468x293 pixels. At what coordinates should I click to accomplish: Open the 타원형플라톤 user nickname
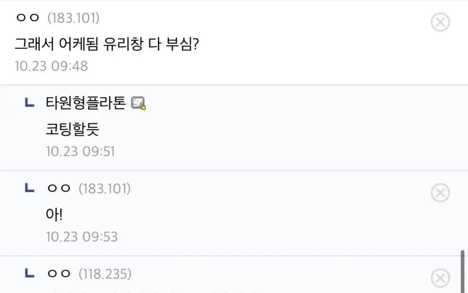pyautogui.click(x=86, y=103)
